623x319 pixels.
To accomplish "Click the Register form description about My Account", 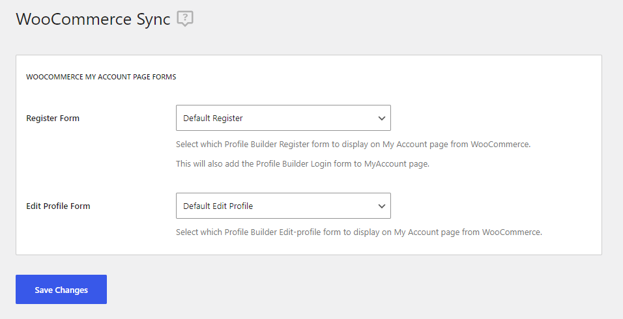I will tap(353, 145).
